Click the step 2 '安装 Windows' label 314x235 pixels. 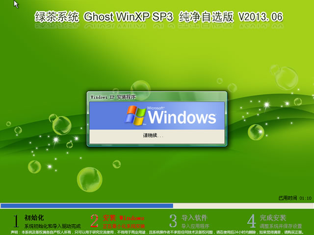point(124,217)
